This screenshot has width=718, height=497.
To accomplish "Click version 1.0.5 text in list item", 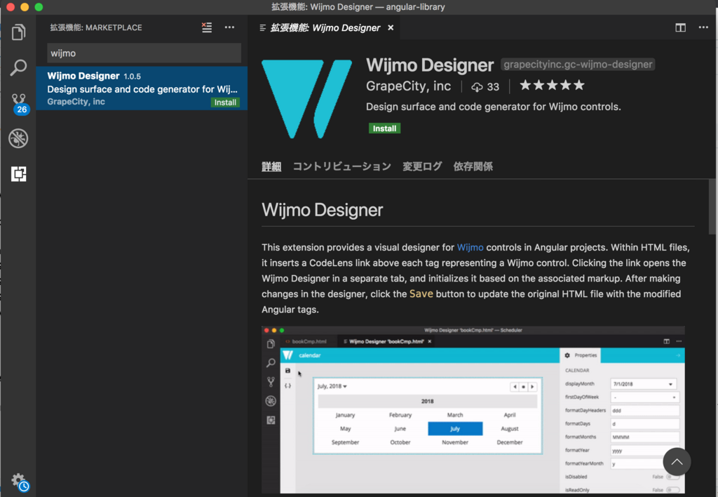I will click(x=133, y=77).
